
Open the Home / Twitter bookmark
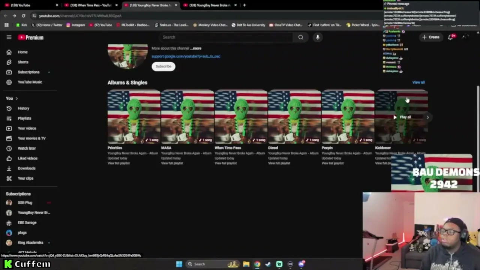click(x=46, y=25)
